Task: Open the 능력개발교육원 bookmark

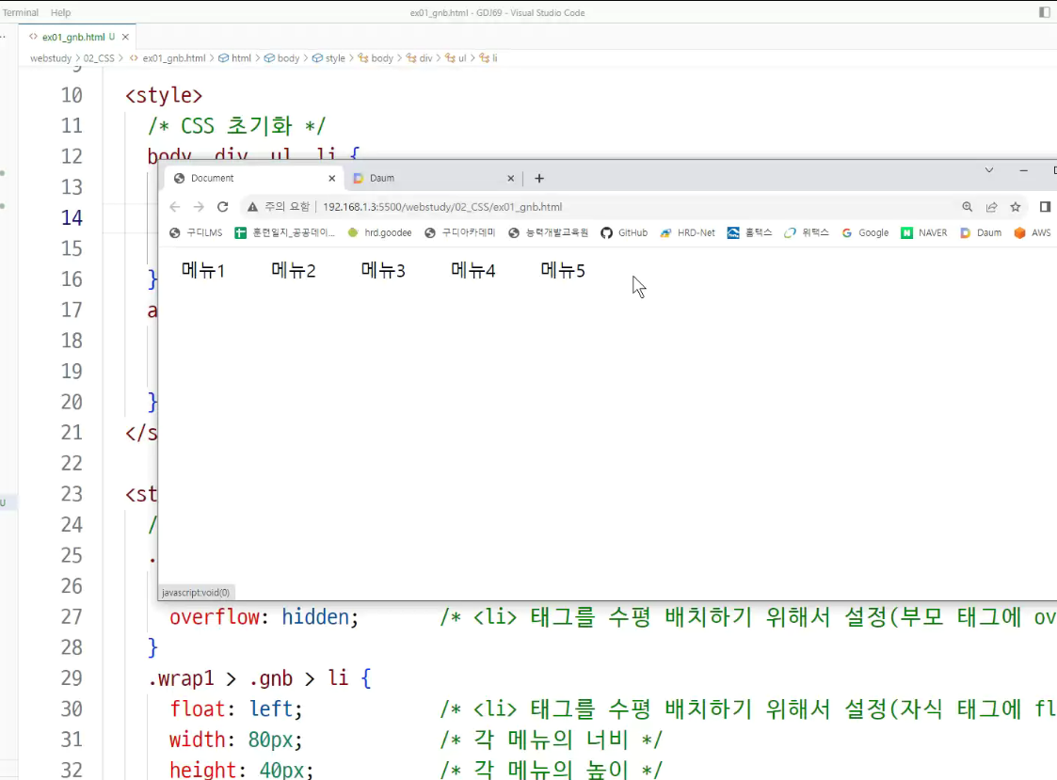Action: click(548, 232)
